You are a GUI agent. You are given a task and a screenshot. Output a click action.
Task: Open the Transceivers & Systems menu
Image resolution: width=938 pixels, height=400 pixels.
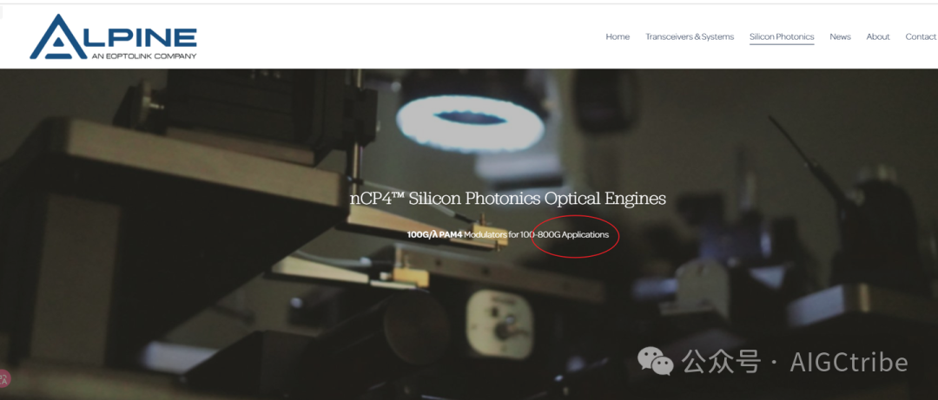689,37
